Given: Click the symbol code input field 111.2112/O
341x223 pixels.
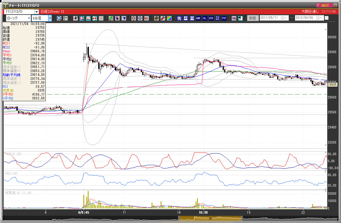Looking at the screenshot, I should pyautogui.click(x=19, y=12).
